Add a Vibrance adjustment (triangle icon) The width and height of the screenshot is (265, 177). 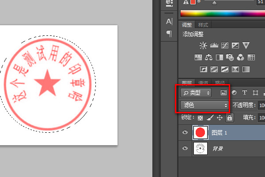tap(246, 46)
